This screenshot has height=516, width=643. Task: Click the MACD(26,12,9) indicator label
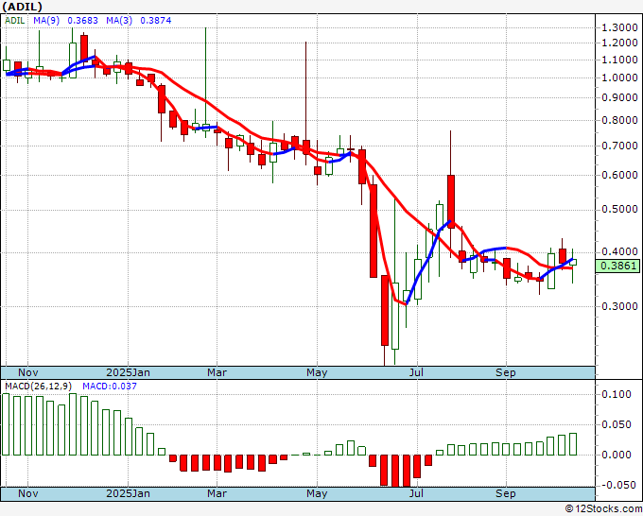point(39,387)
